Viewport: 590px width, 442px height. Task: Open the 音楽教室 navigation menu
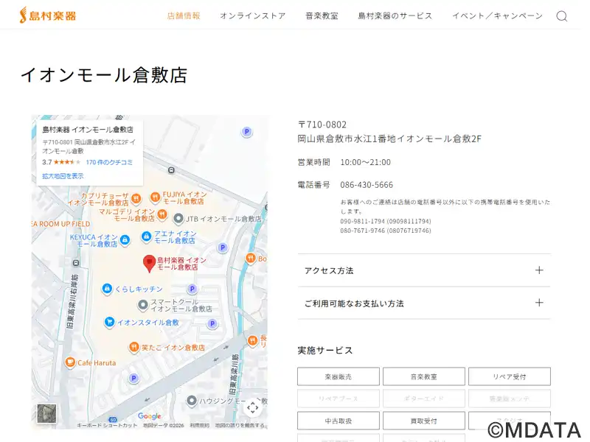[x=322, y=16]
